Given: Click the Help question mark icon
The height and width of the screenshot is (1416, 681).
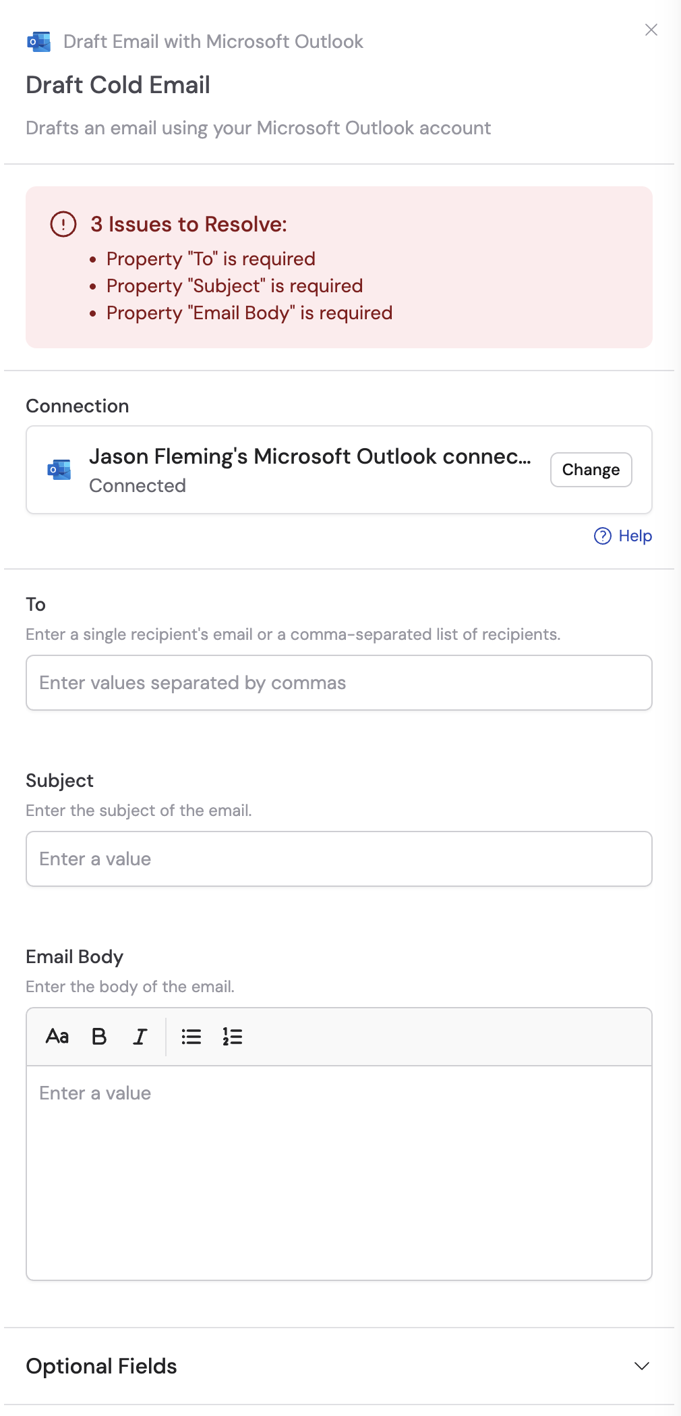Looking at the screenshot, I should tap(603, 536).
